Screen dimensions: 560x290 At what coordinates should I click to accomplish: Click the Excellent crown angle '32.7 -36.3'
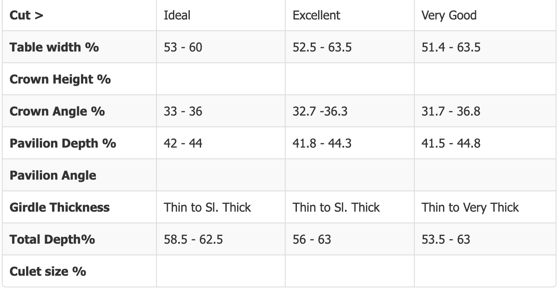click(x=321, y=111)
